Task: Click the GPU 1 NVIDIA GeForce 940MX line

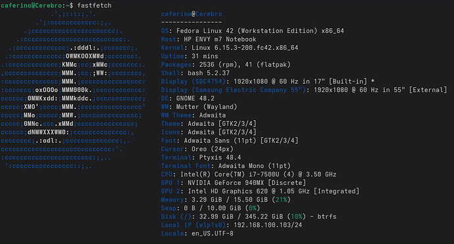Action: coord(234,183)
